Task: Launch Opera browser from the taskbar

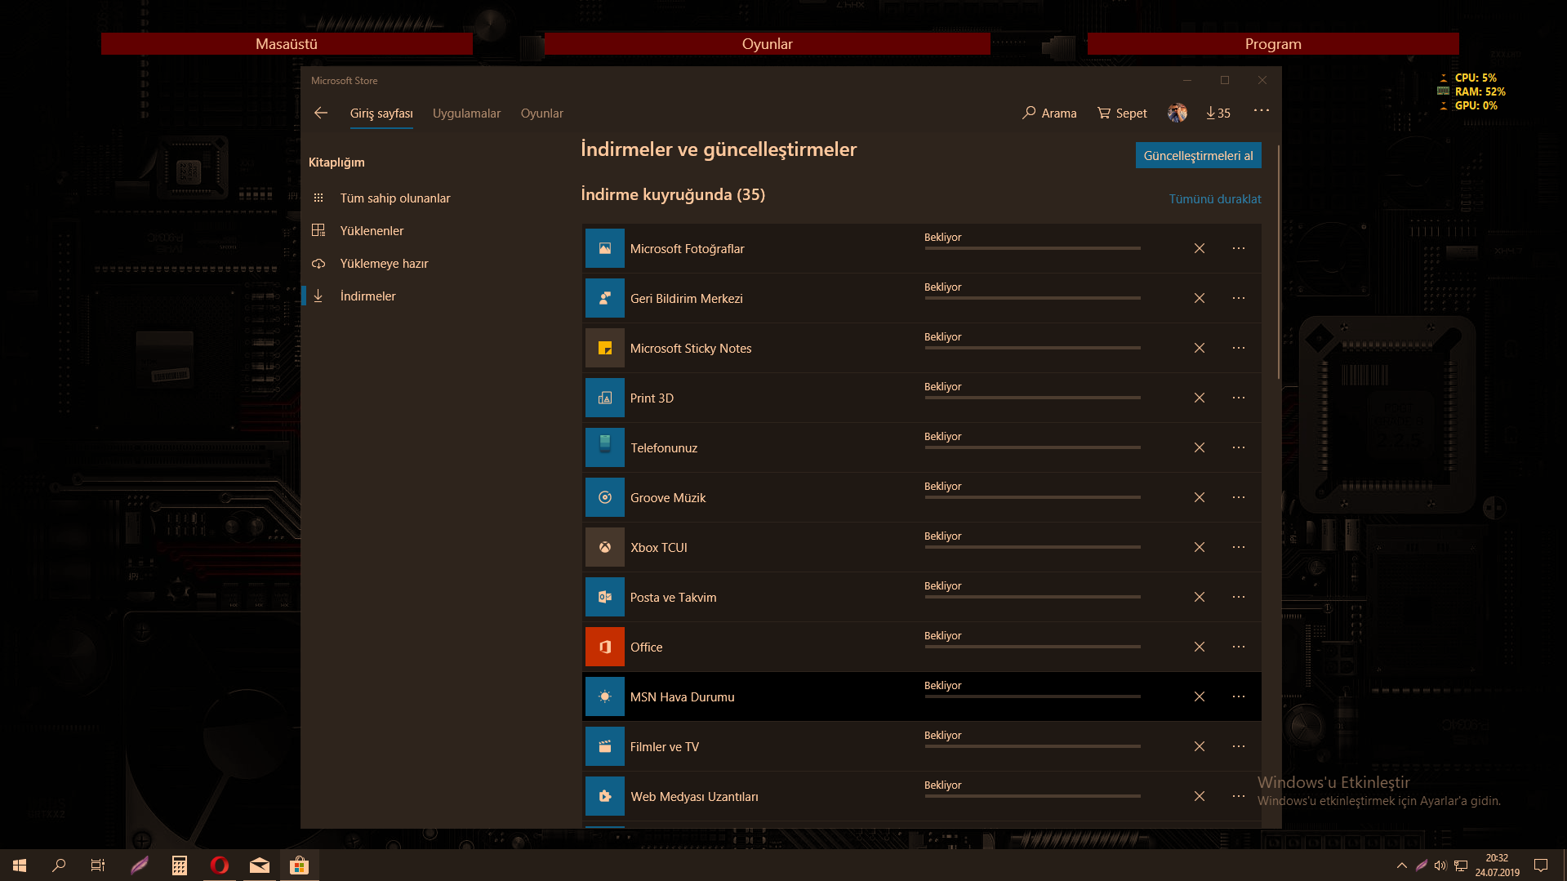Action: 220,865
